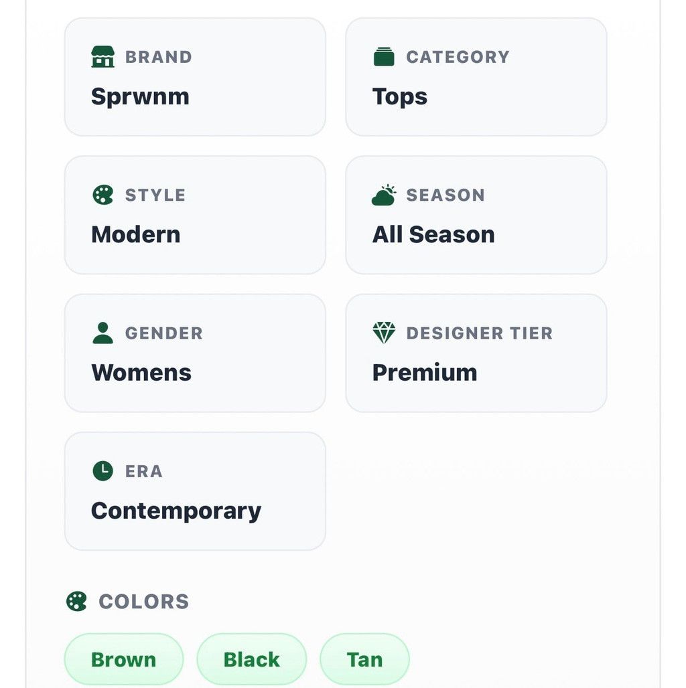Open the Style card showing Modern

point(195,215)
